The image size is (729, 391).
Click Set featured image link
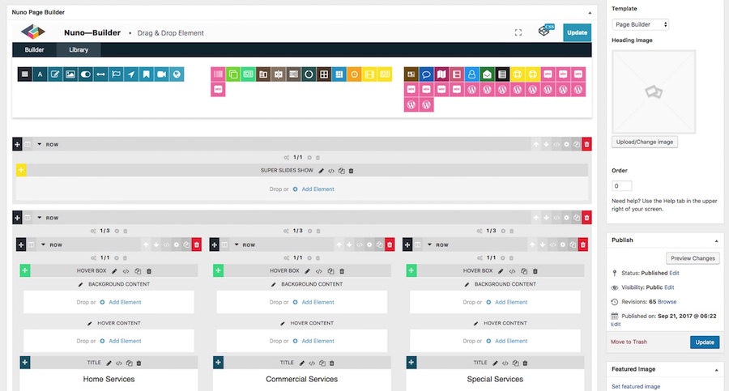pyautogui.click(x=636, y=386)
